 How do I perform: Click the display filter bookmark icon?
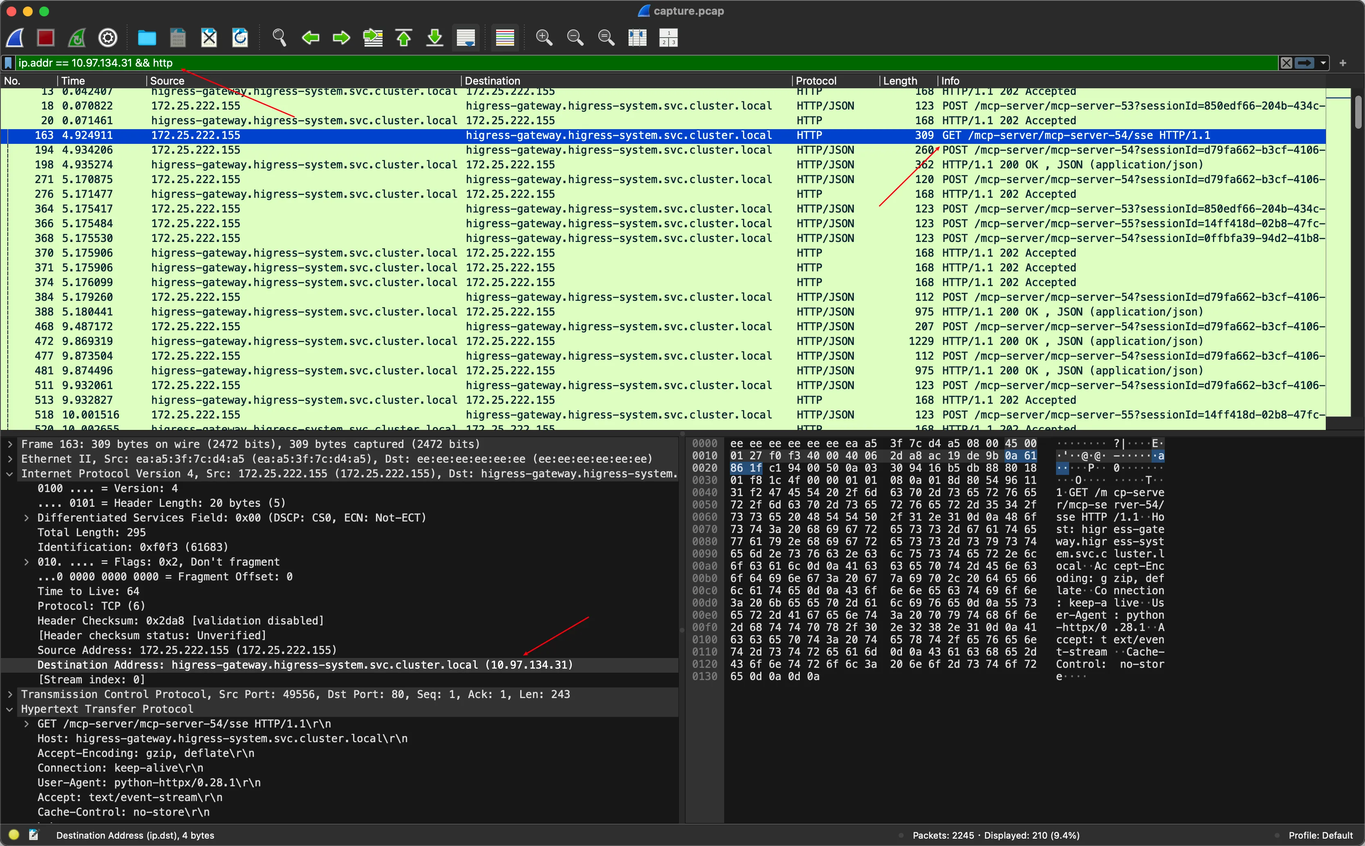click(9, 63)
